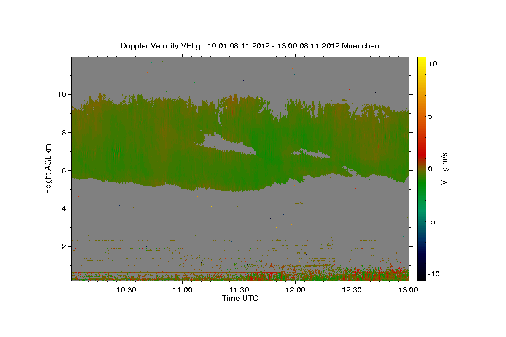
Task: Click the 'Height AGL km' axis label
Action: tap(48, 168)
